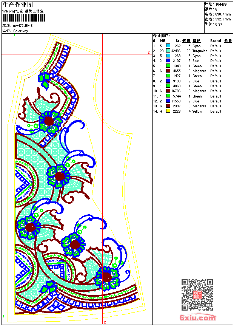Pick the Green swatch in stop row 9
The width and height of the screenshot is (234, 325).
coord(168,86)
